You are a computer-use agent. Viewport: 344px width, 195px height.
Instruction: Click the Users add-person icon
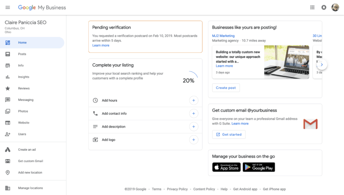click(x=8, y=134)
